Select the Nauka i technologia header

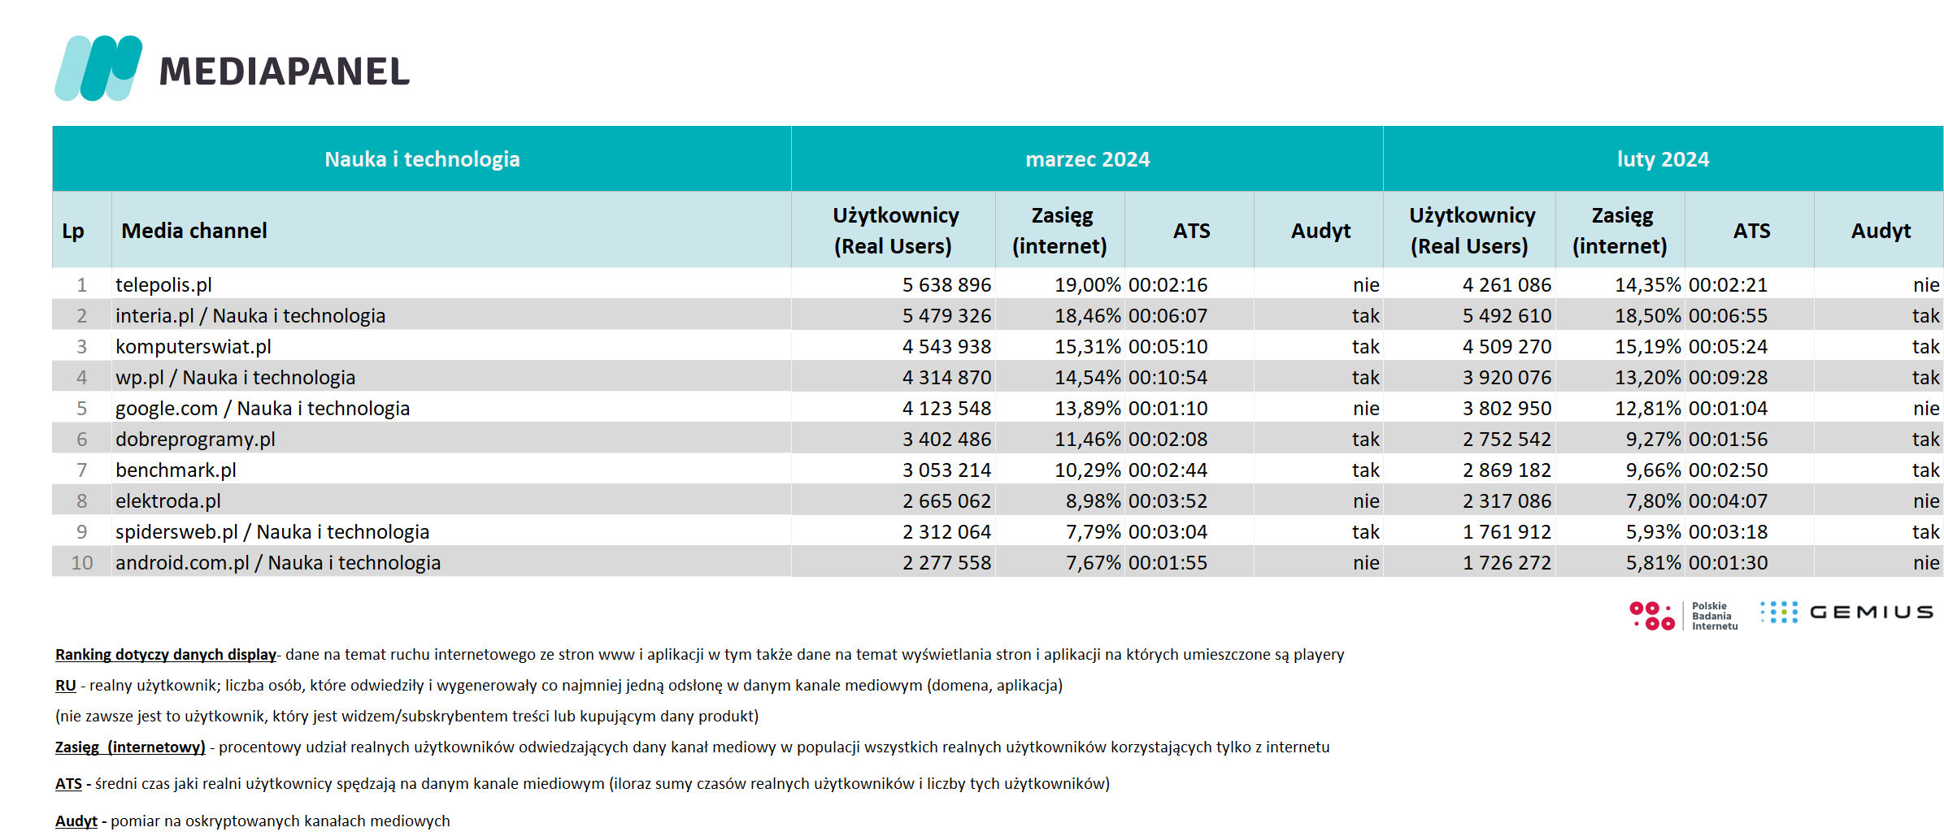(422, 159)
